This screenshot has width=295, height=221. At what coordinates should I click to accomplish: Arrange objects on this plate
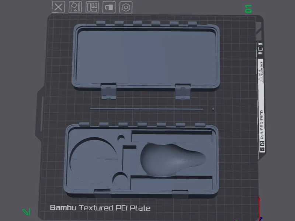(x=92, y=7)
